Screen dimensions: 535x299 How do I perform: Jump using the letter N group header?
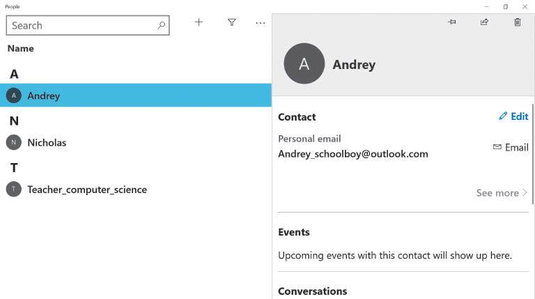click(14, 121)
